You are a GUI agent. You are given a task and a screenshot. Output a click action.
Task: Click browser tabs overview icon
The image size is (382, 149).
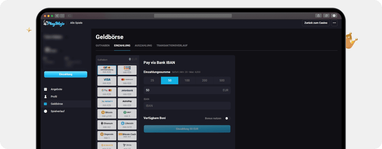click(326, 16)
